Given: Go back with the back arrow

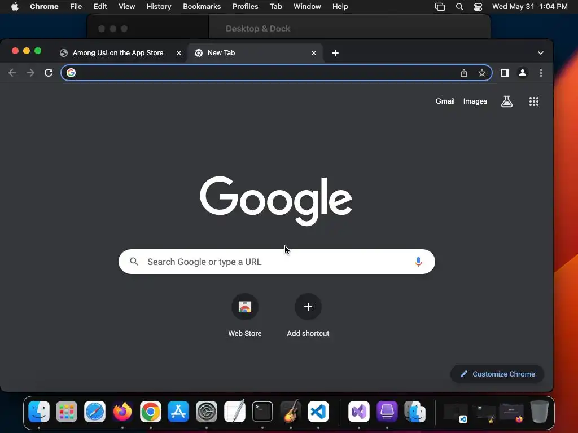Looking at the screenshot, I should pyautogui.click(x=12, y=73).
